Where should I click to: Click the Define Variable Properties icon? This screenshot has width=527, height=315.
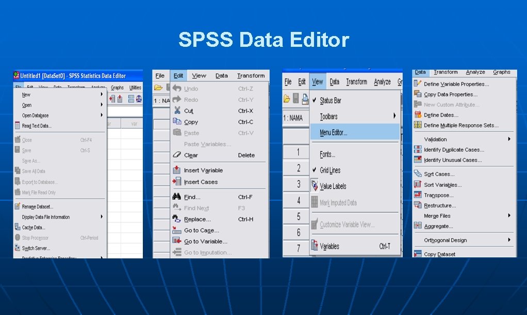point(418,83)
